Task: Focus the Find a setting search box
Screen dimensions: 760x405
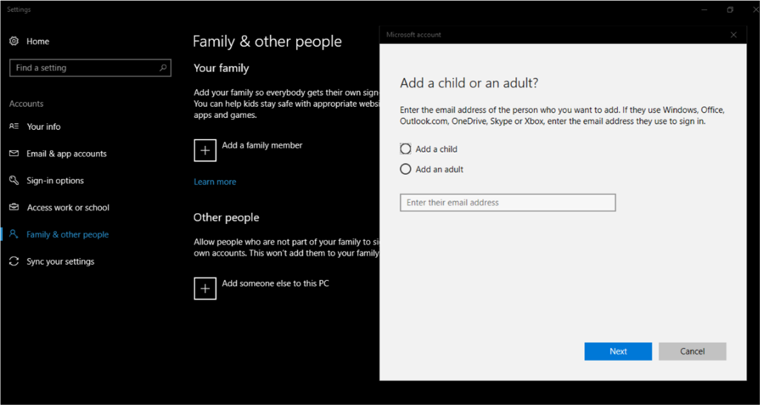Action: tap(90, 67)
